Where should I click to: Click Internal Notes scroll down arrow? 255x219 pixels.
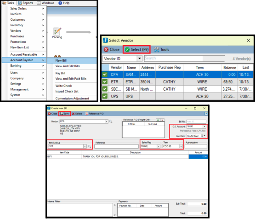pos(115,215)
